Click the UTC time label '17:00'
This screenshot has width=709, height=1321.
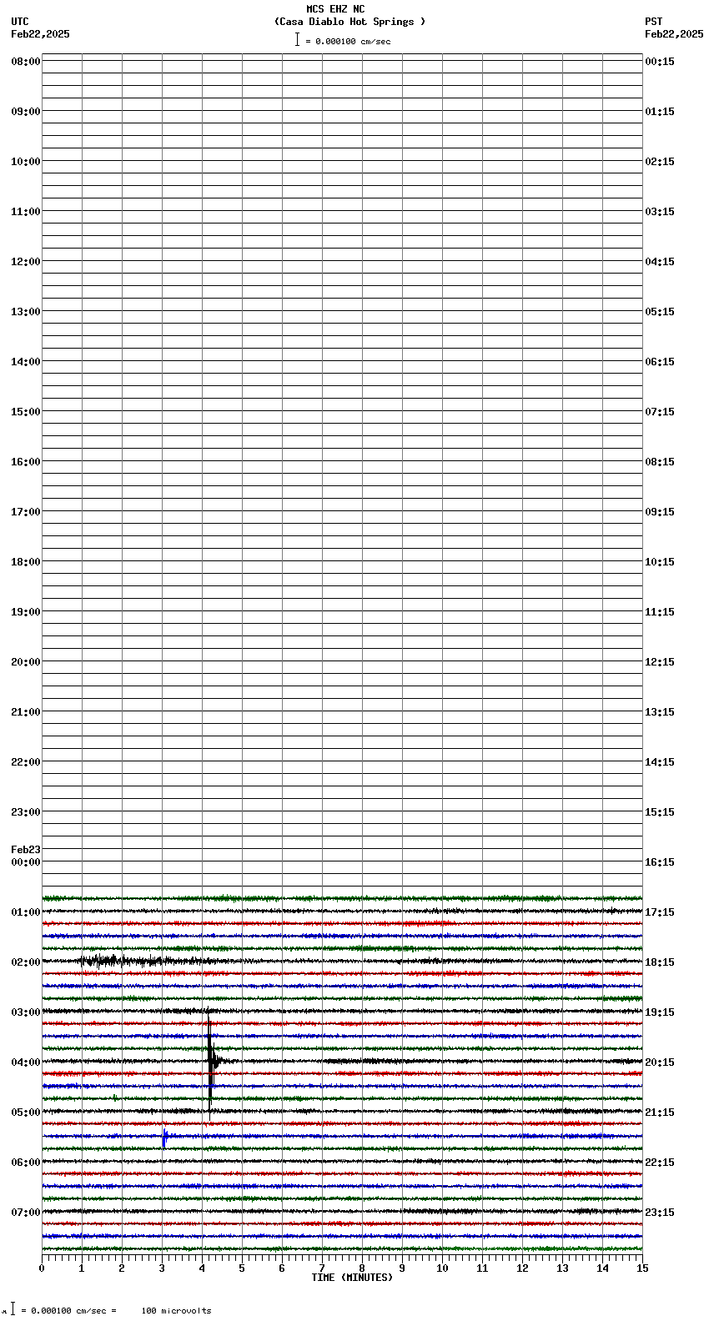coord(26,512)
